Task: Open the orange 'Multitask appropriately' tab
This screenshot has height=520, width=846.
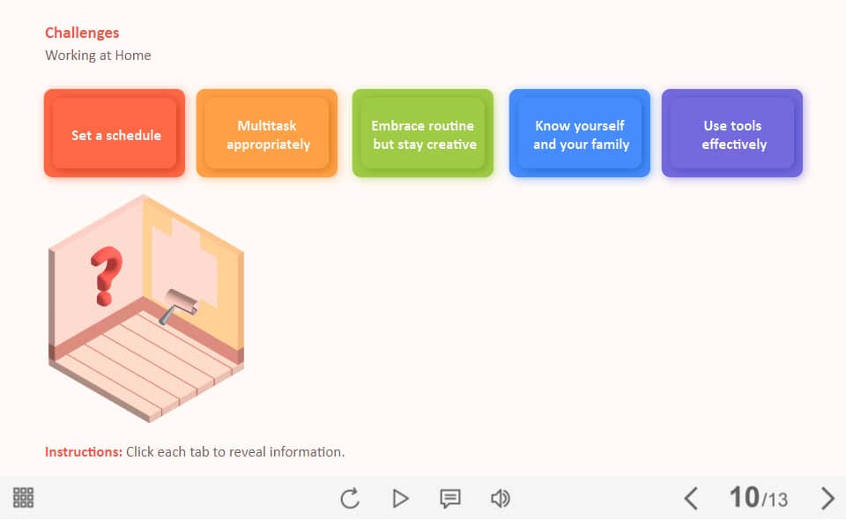Action: (x=267, y=134)
